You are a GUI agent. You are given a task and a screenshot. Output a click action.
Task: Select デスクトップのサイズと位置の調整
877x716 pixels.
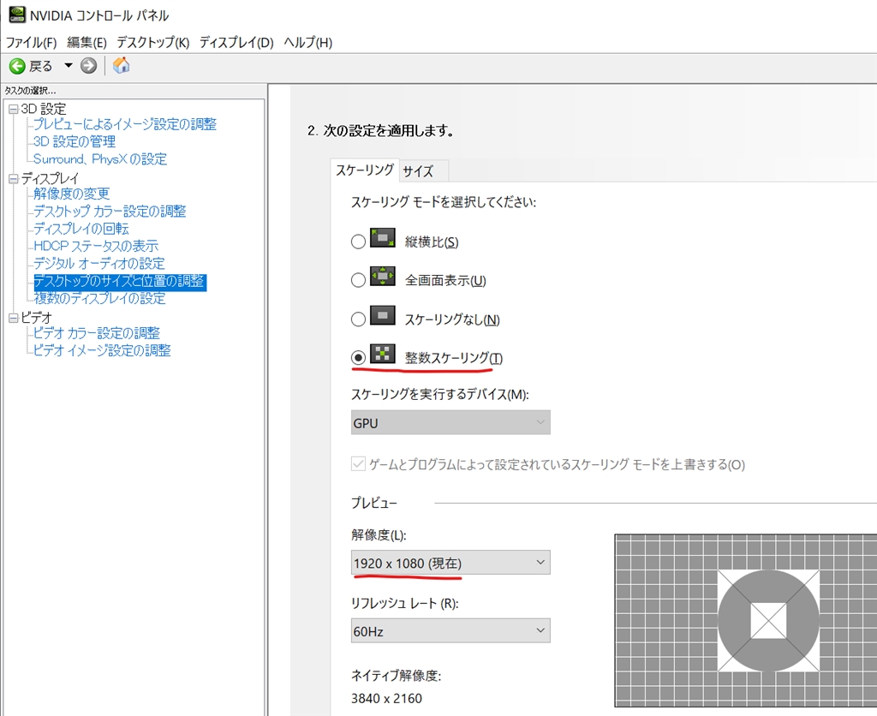point(120,281)
